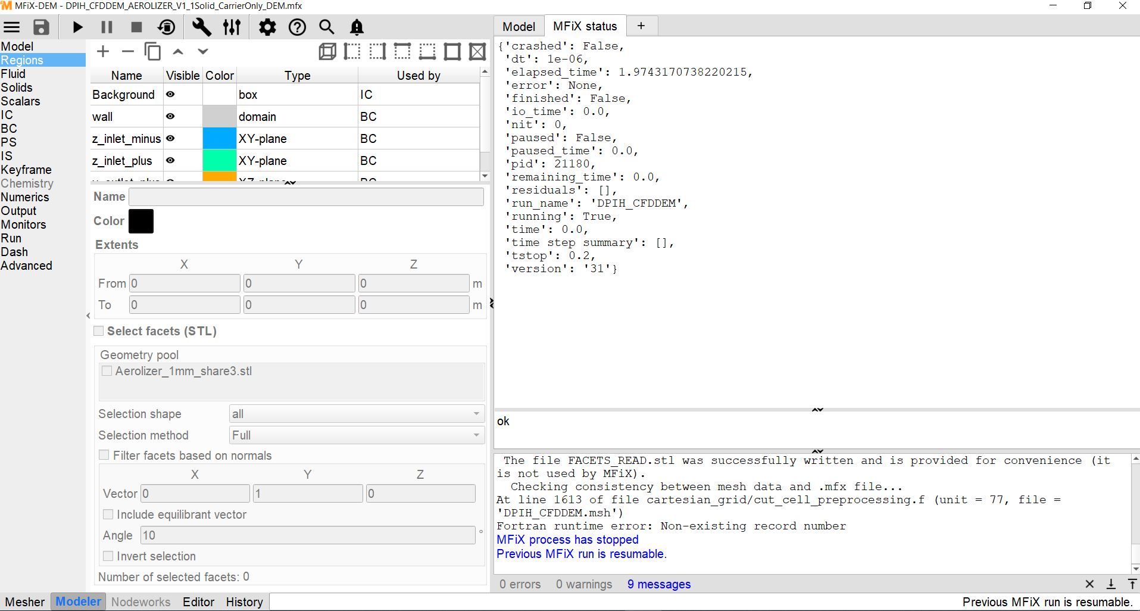Click the notifications bell icon
1140x611 pixels.
pyautogui.click(x=357, y=27)
